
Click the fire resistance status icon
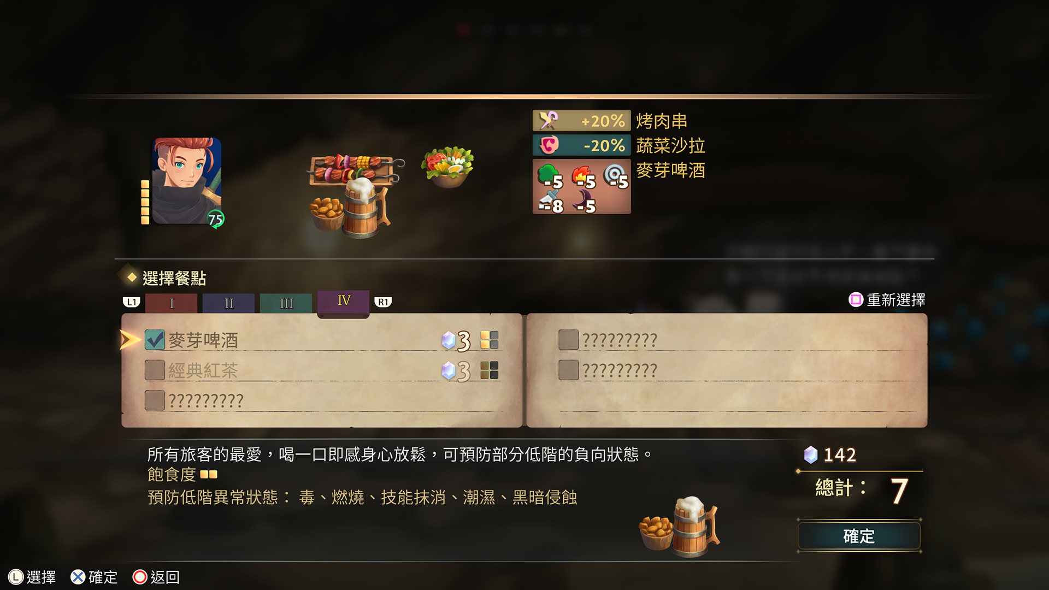pos(584,177)
